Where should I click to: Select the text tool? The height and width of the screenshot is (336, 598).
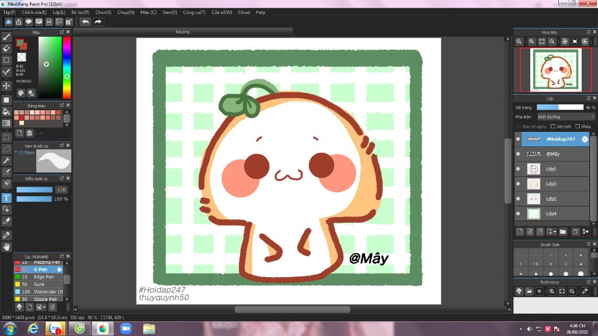[6, 198]
